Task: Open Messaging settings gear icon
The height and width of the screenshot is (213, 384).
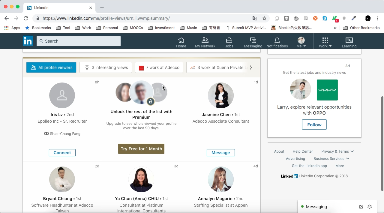Action: point(370,207)
